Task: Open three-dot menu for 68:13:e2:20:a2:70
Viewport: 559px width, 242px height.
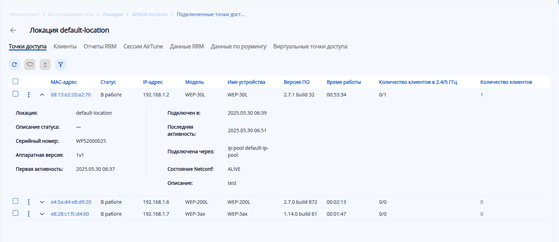Action: tap(29, 95)
